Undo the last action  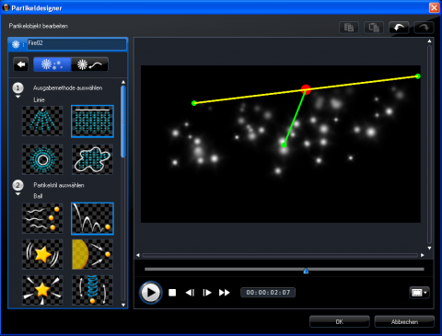[x=399, y=28]
